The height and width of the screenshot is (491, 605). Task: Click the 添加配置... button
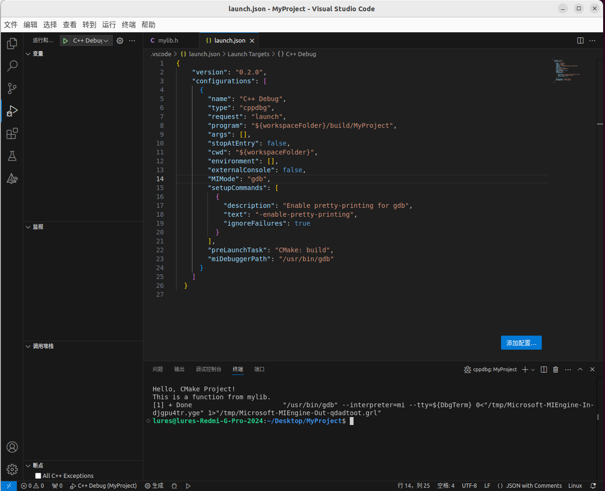[521, 343]
